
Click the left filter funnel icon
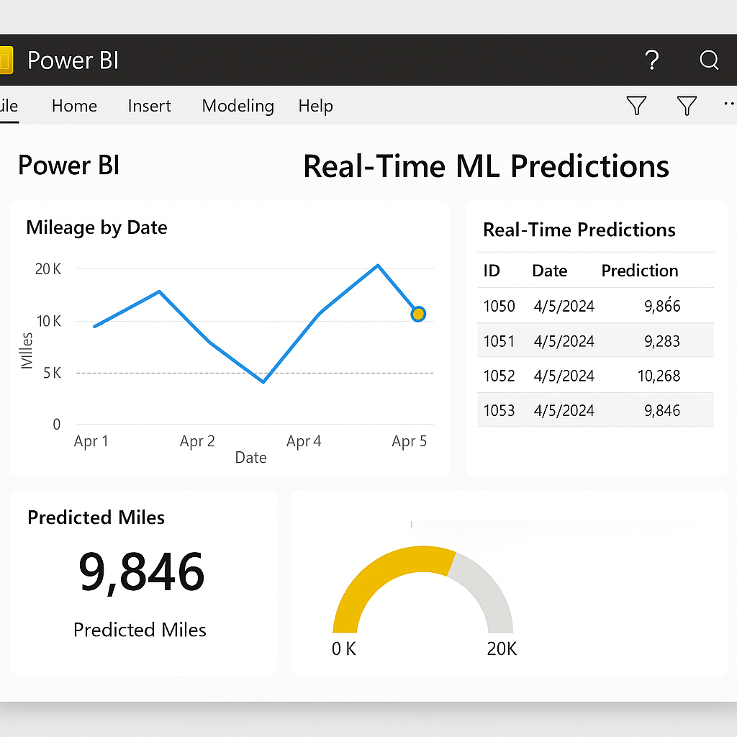pos(636,107)
